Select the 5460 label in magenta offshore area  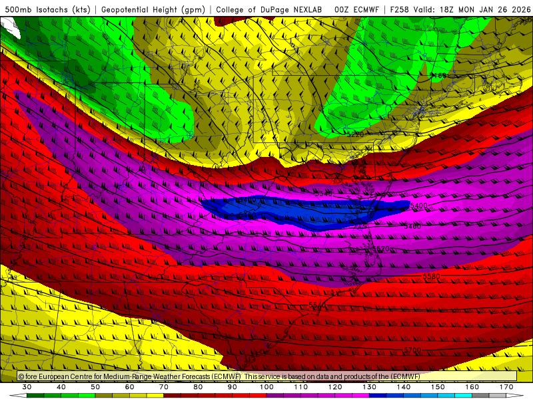412,226
